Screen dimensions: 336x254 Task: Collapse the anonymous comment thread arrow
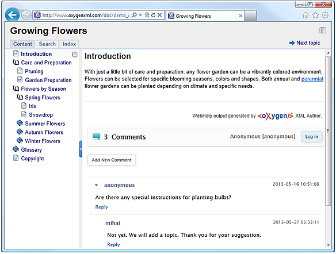(97, 185)
